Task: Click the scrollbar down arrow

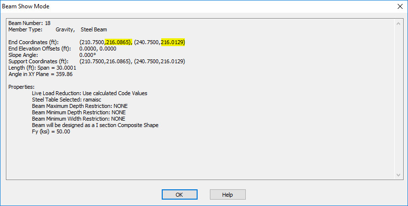Action: coord(398,175)
